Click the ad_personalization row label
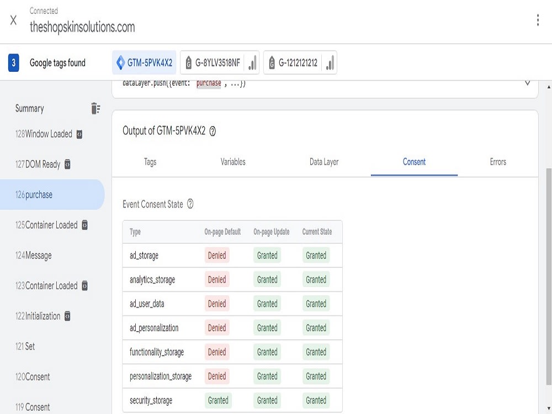This screenshot has height=414, width=552. pyautogui.click(x=154, y=328)
